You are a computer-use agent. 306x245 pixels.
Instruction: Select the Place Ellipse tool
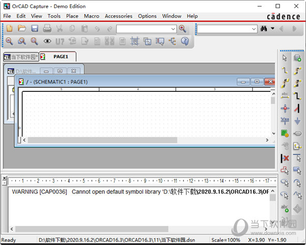tap(285, 183)
